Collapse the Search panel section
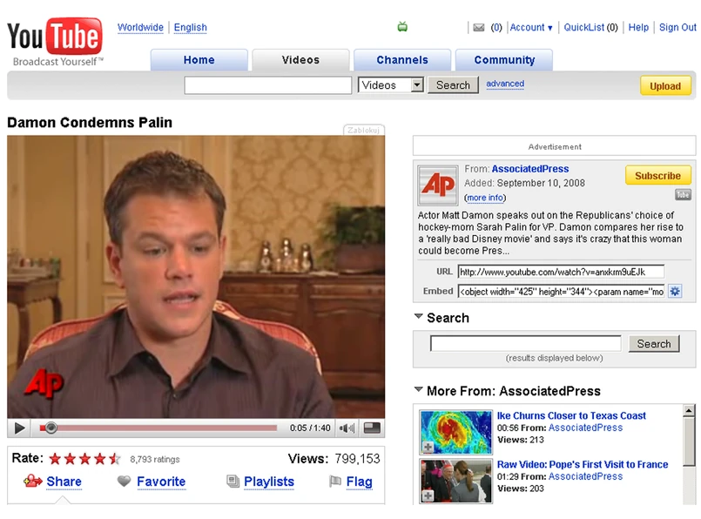The image size is (701, 519). (x=419, y=316)
